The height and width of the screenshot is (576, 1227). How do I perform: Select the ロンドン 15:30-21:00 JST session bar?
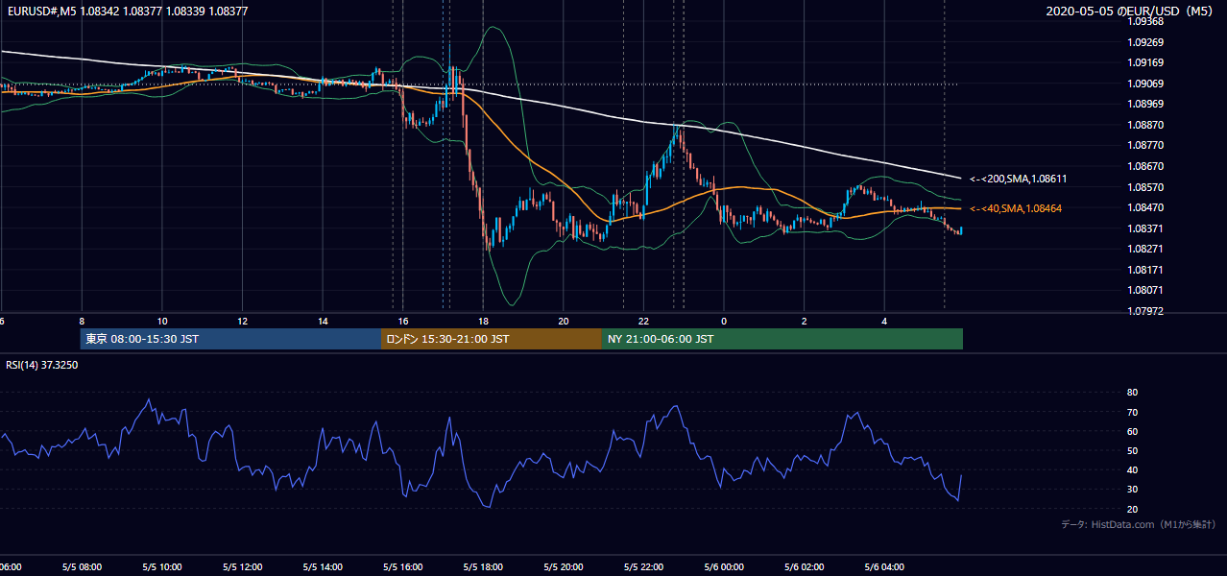(492, 339)
